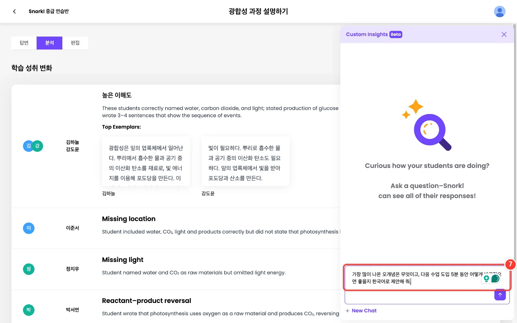Click the 광합성 과정 설명하기 title
517x323 pixels.
(x=258, y=11)
